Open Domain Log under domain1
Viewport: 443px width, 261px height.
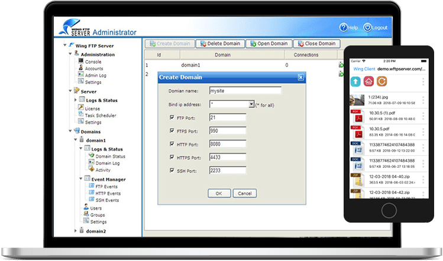[x=108, y=163]
